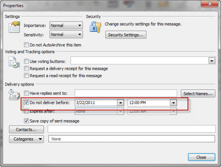Check the Expires after checkbox
Screen dimensions: 221x167
[26, 111]
